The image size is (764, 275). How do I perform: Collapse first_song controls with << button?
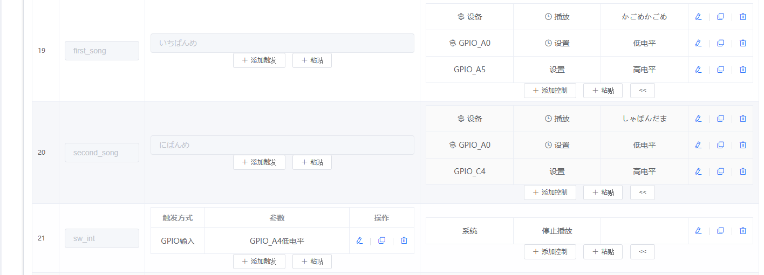[643, 91]
